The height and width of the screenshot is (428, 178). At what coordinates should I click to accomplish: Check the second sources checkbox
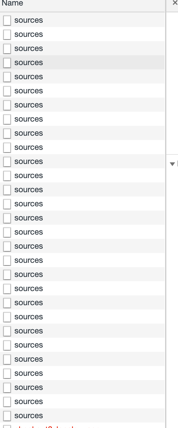point(7,34)
